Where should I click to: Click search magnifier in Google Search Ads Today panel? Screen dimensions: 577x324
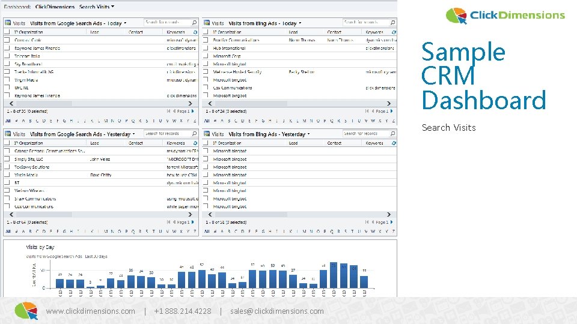point(194,22)
